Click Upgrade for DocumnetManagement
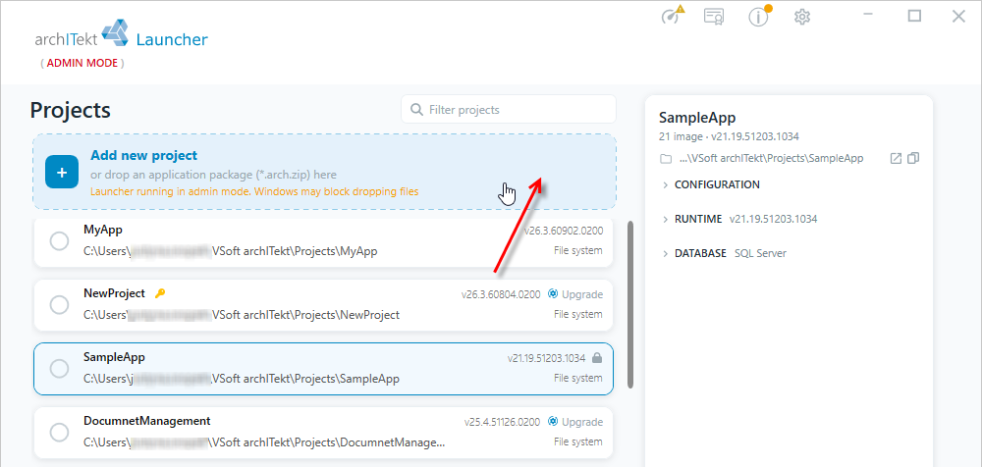This screenshot has height=467, width=982. click(x=575, y=422)
